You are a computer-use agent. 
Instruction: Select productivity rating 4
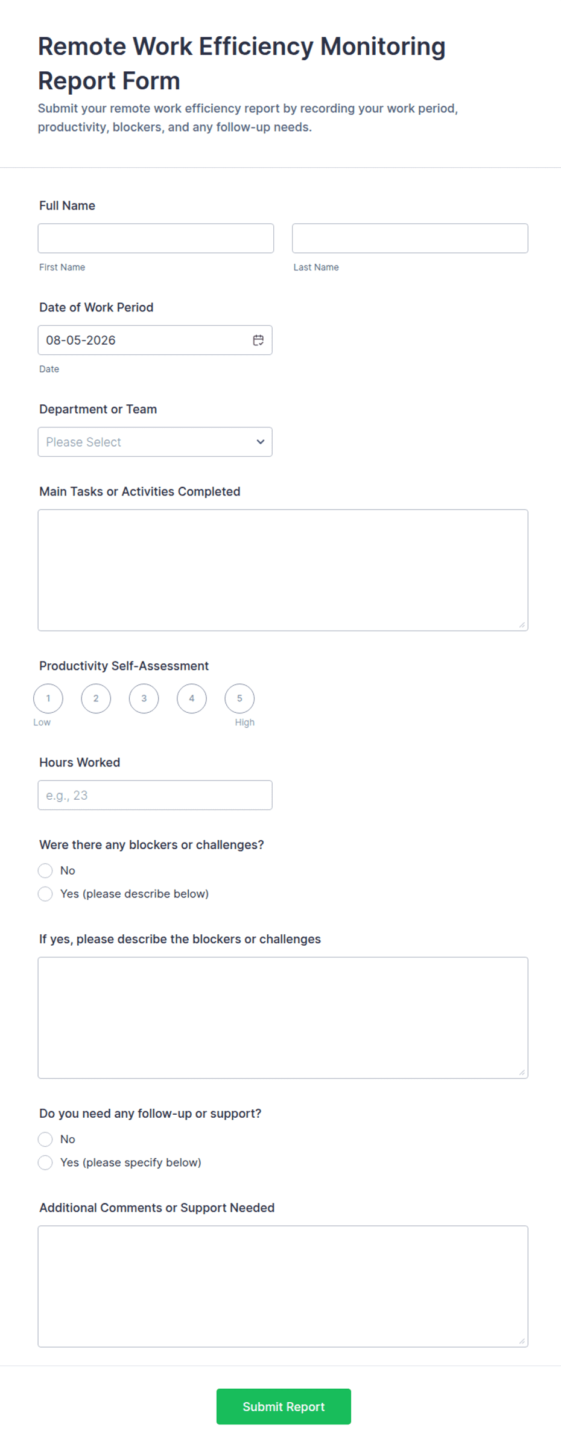(x=192, y=698)
